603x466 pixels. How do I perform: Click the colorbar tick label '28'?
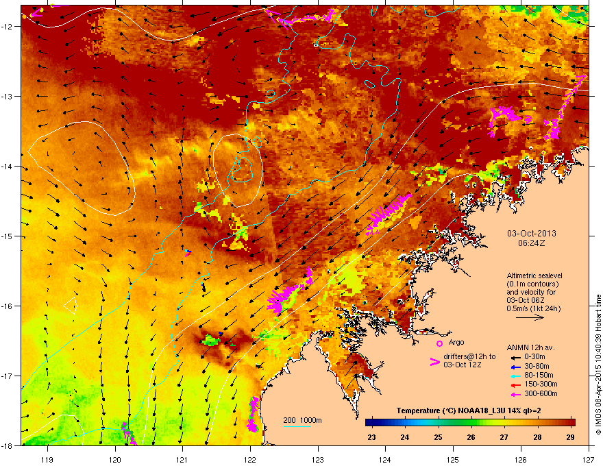(538, 437)
